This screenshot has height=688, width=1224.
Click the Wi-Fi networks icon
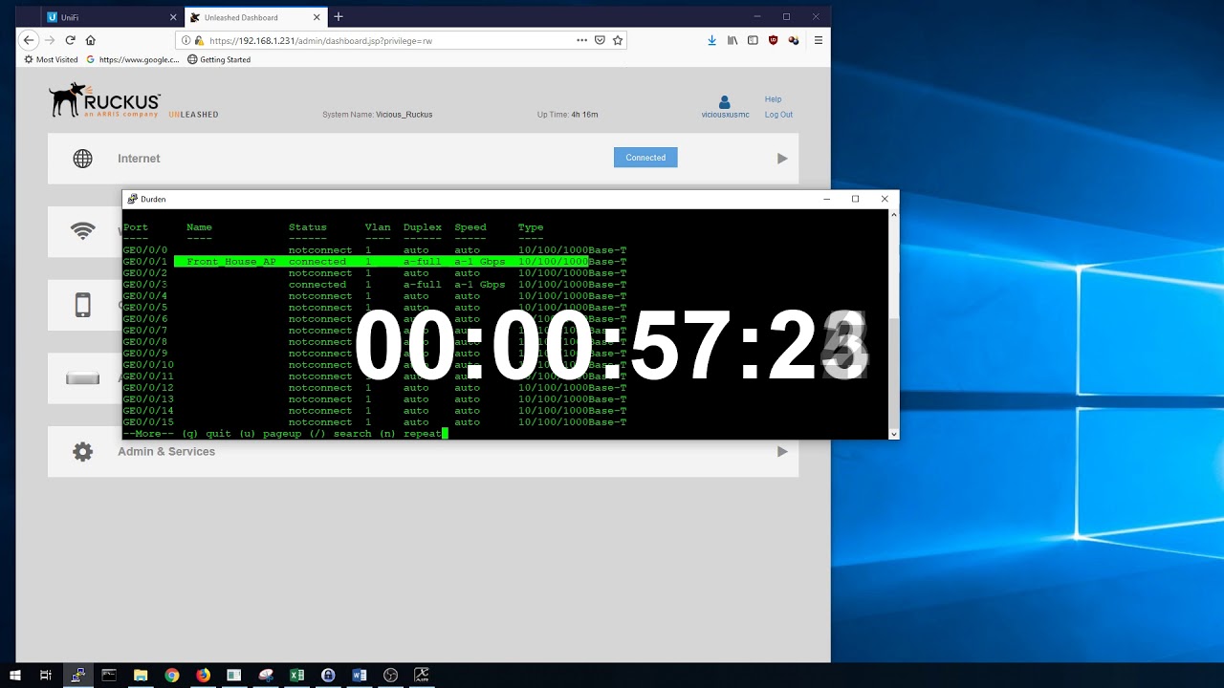pyautogui.click(x=83, y=231)
